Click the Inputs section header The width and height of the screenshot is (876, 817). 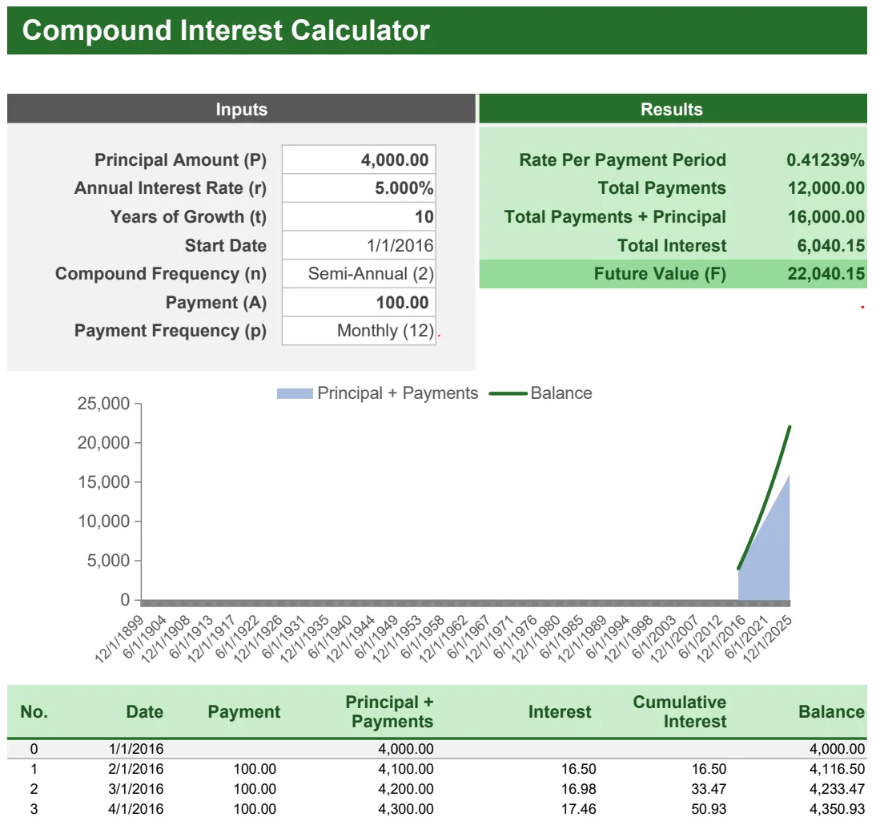(241, 109)
